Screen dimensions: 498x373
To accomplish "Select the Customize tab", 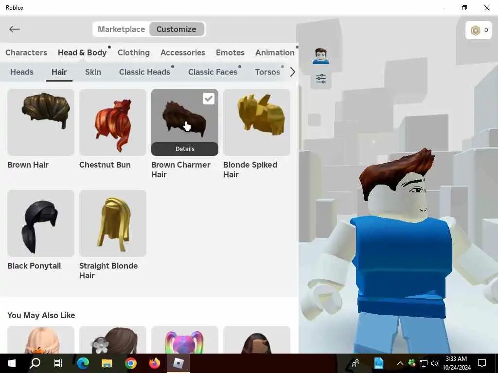I will point(176,29).
